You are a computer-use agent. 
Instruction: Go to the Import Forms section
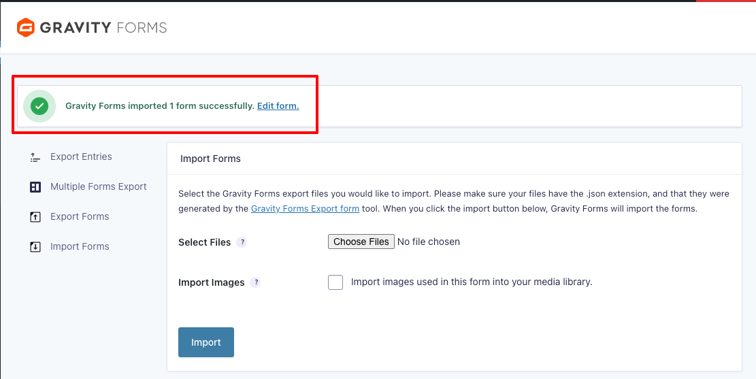tap(80, 246)
